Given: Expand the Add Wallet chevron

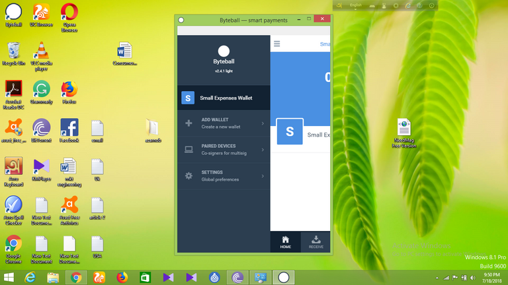Looking at the screenshot, I should (x=263, y=123).
